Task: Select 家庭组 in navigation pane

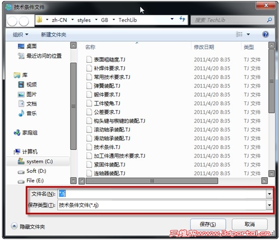Action: click(x=26, y=133)
